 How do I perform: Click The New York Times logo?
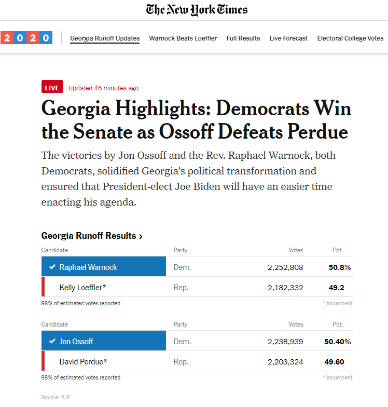tap(197, 10)
